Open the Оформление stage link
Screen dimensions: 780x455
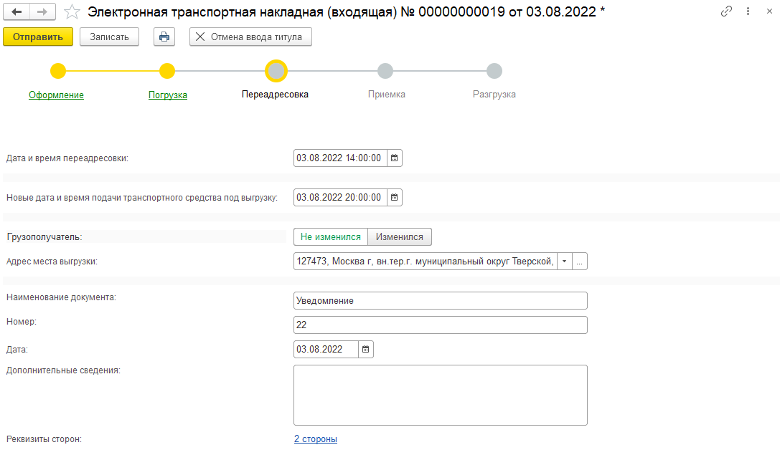[56, 95]
